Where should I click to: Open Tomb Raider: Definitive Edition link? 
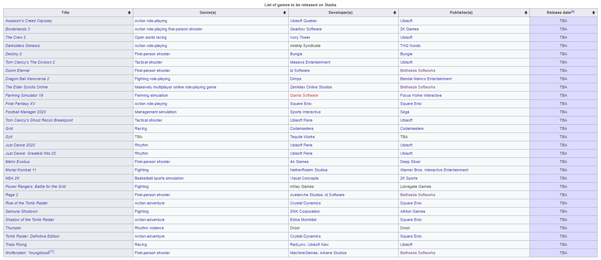point(32,236)
